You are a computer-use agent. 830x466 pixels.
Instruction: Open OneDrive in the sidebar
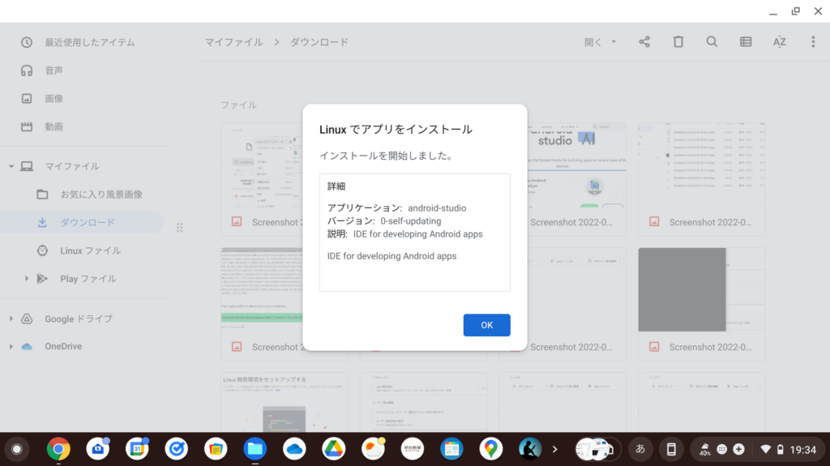coord(63,346)
